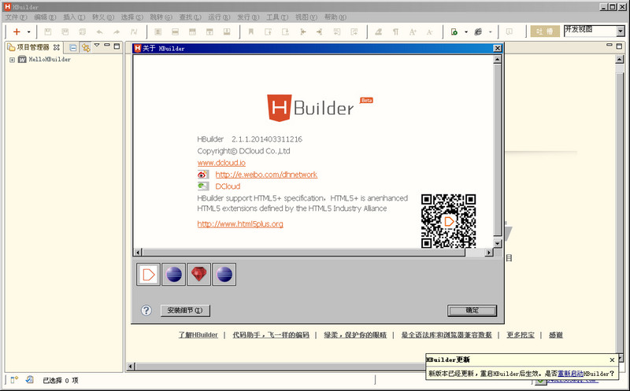Click the red ruby gem feature button

(x=199, y=275)
